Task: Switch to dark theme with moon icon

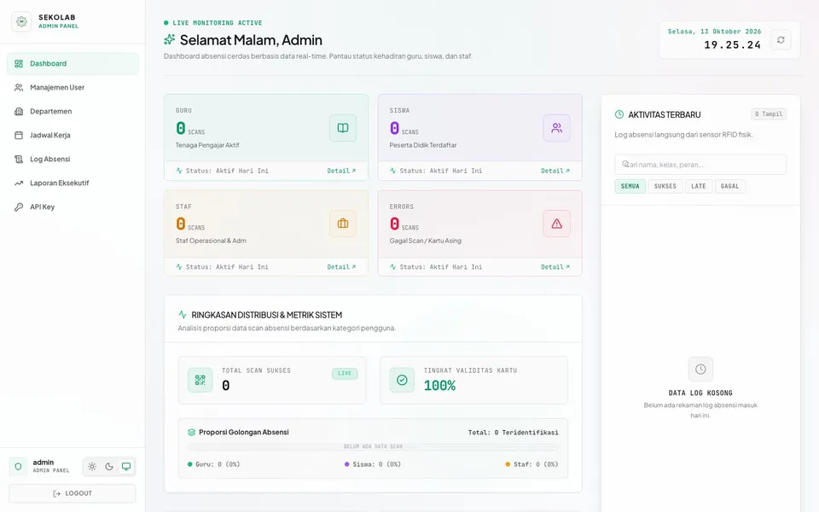Action: (109, 467)
